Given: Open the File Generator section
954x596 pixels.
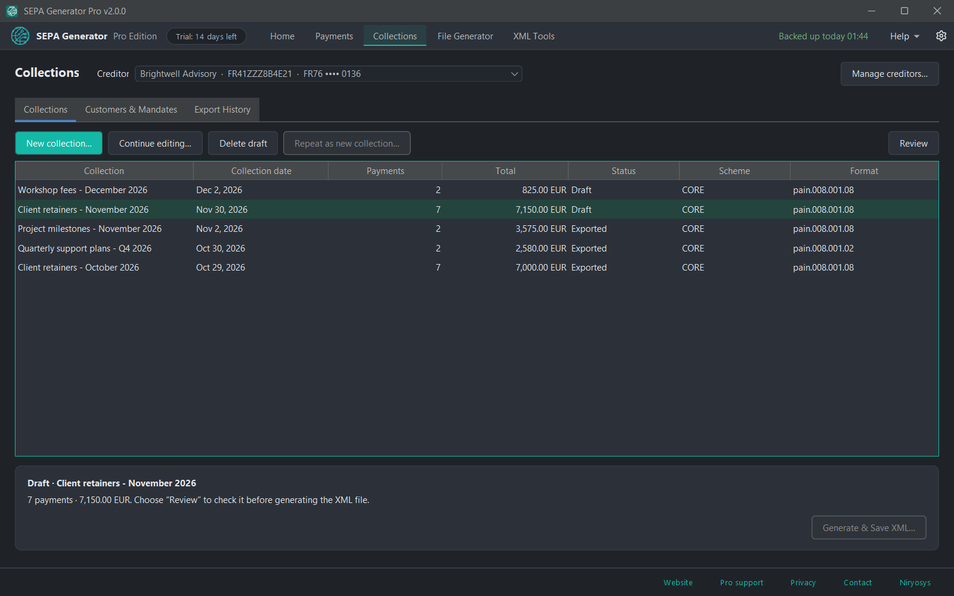Looking at the screenshot, I should tap(465, 36).
